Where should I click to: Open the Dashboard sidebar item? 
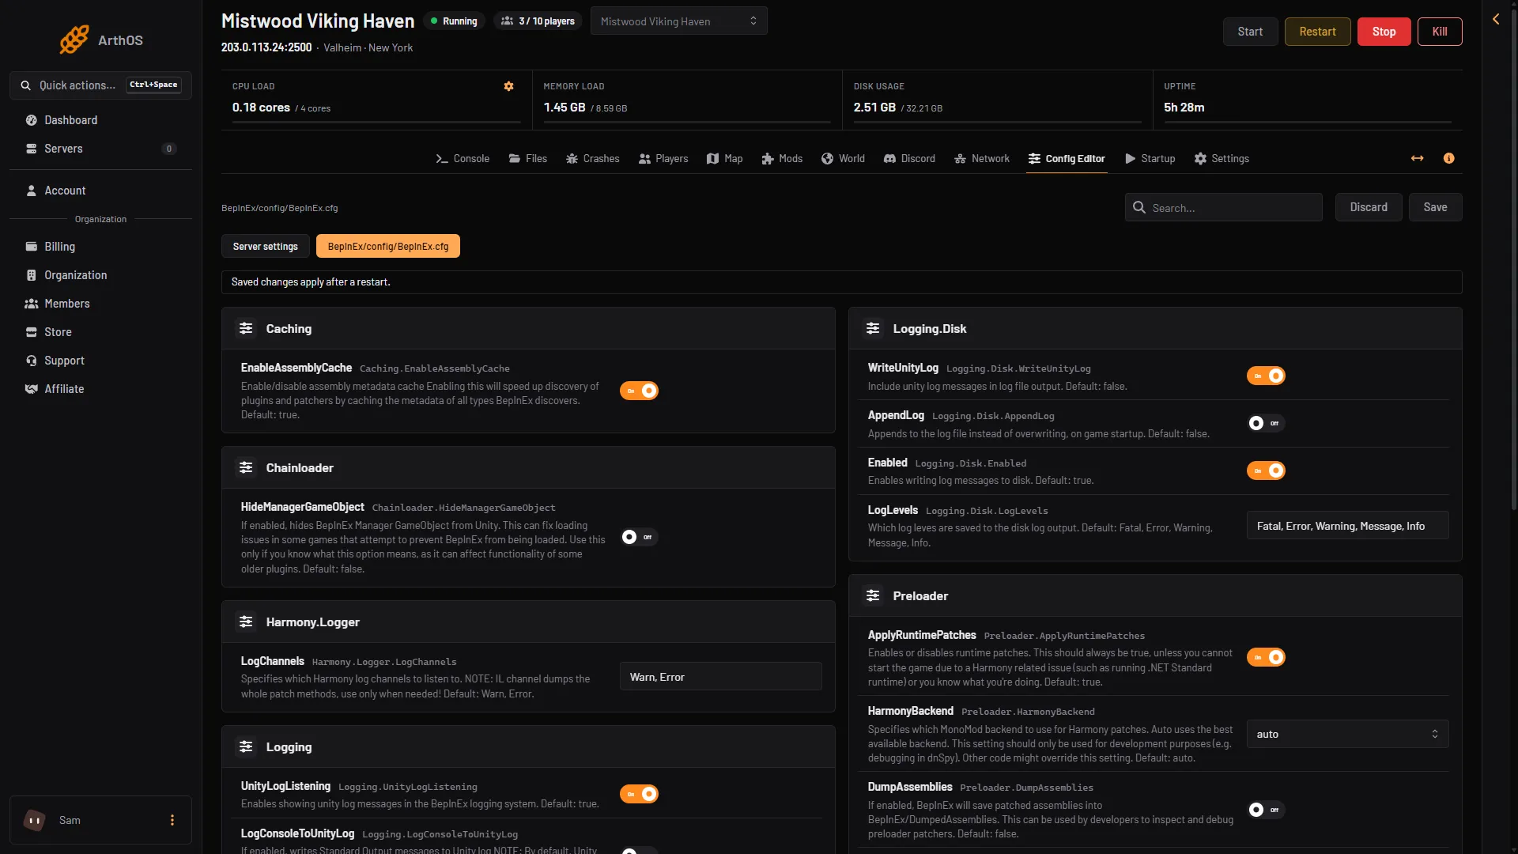point(100,120)
